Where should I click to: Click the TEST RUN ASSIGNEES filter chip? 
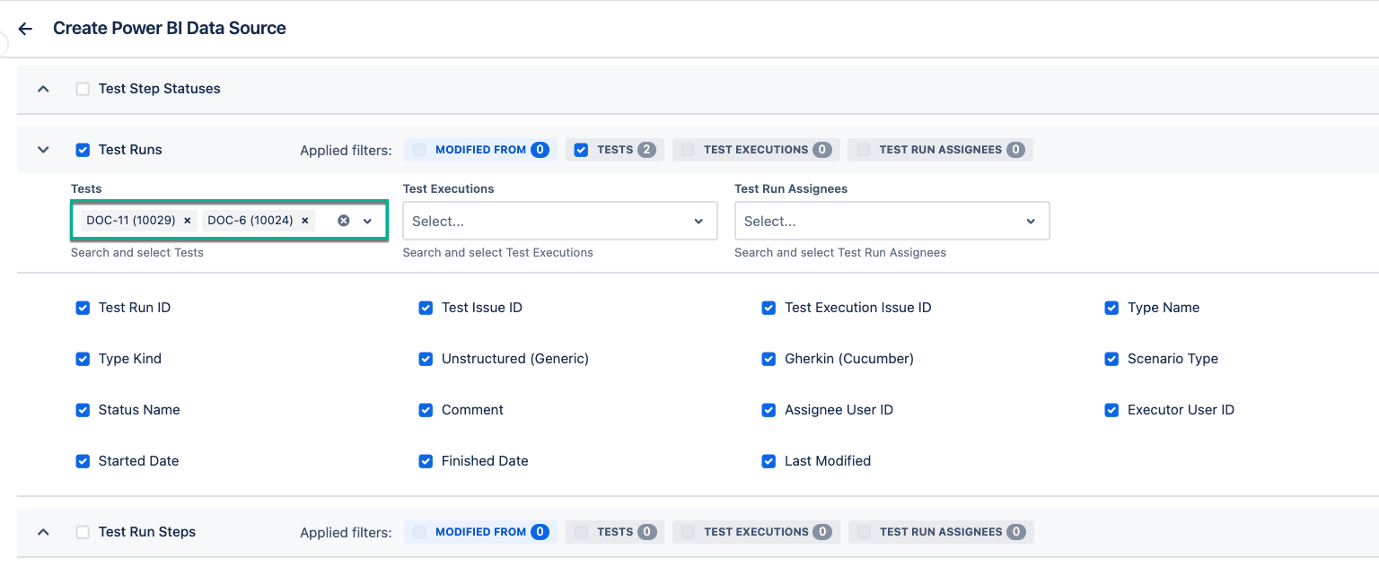(939, 149)
